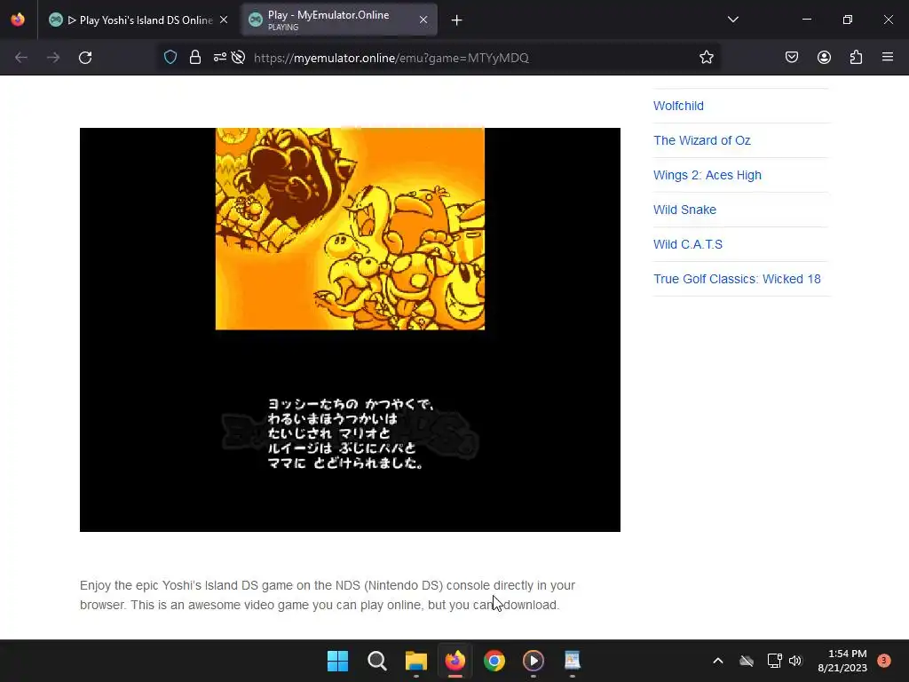The width and height of the screenshot is (909, 682).
Task: Reload the current page
Action: click(85, 58)
